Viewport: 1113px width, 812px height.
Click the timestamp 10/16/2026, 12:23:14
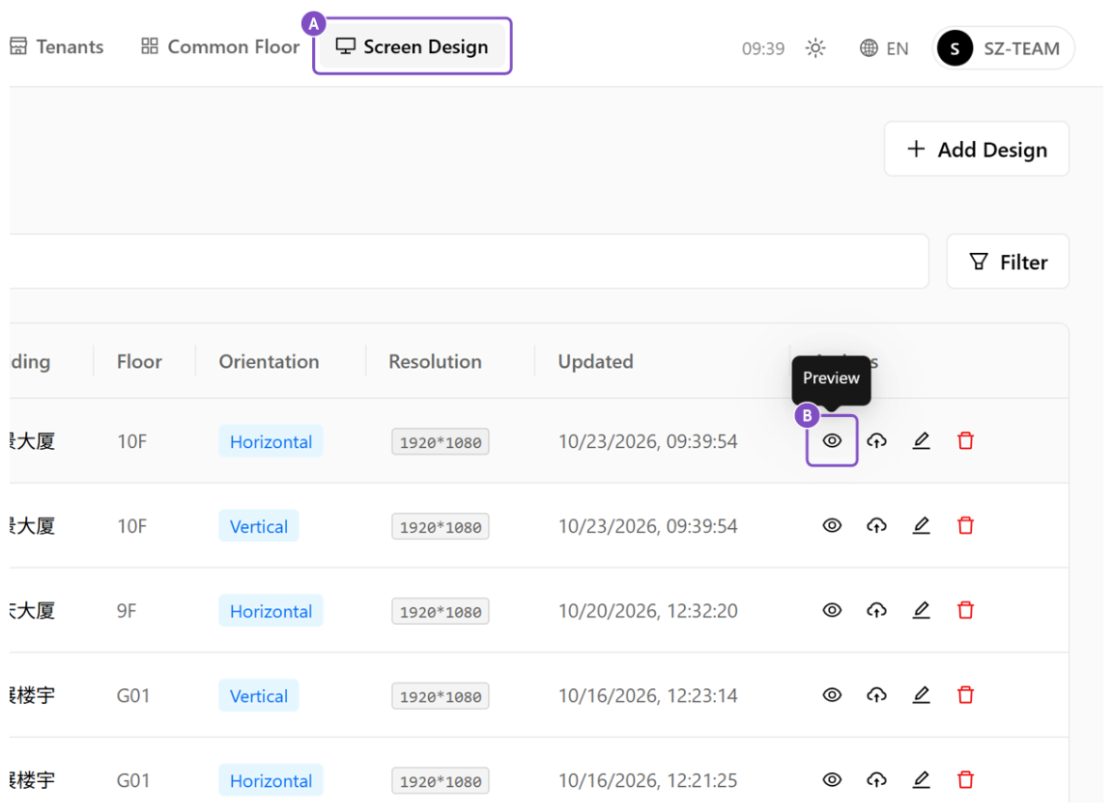(648, 696)
